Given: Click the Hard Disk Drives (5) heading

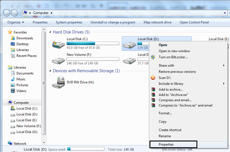Looking at the screenshot, I should pyautogui.click(x=71, y=32).
